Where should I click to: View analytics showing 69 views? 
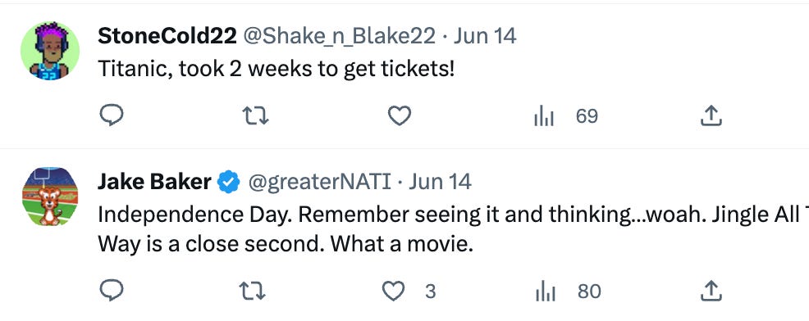(x=566, y=116)
